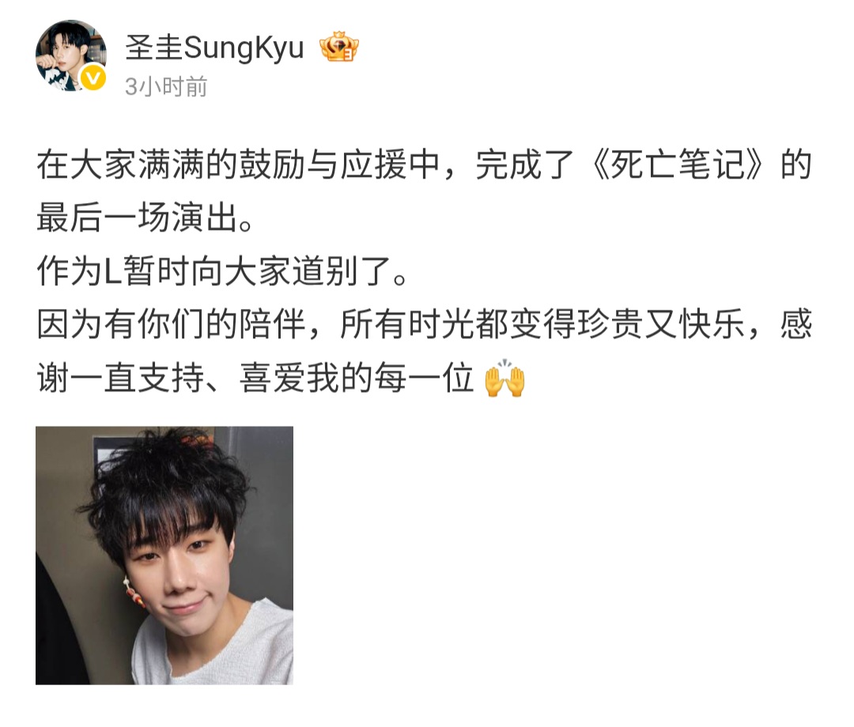Click the orange crown membership badge
854x727 pixels.
(x=338, y=47)
